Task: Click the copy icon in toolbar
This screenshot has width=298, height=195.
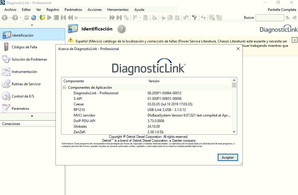Action: coord(170,18)
